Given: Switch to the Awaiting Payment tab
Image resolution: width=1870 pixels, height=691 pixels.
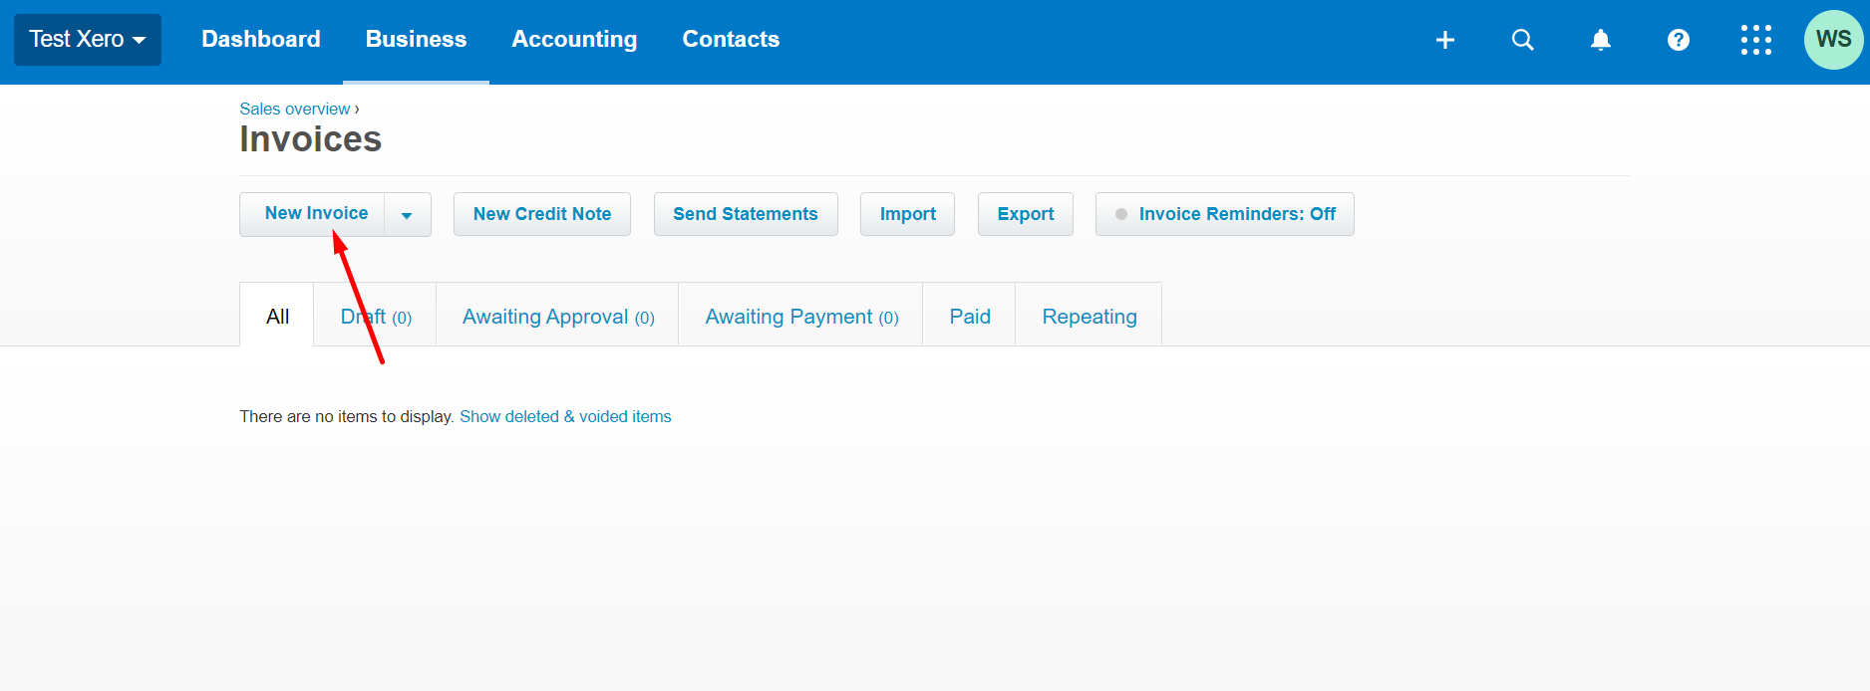Looking at the screenshot, I should 801,316.
